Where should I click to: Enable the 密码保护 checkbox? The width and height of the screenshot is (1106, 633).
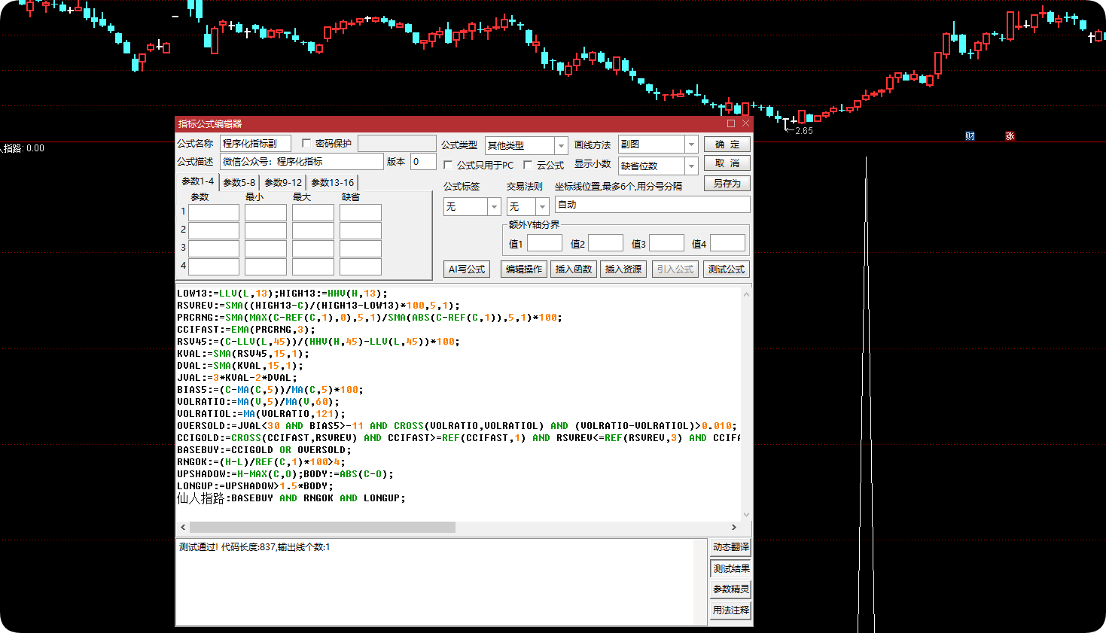click(306, 143)
